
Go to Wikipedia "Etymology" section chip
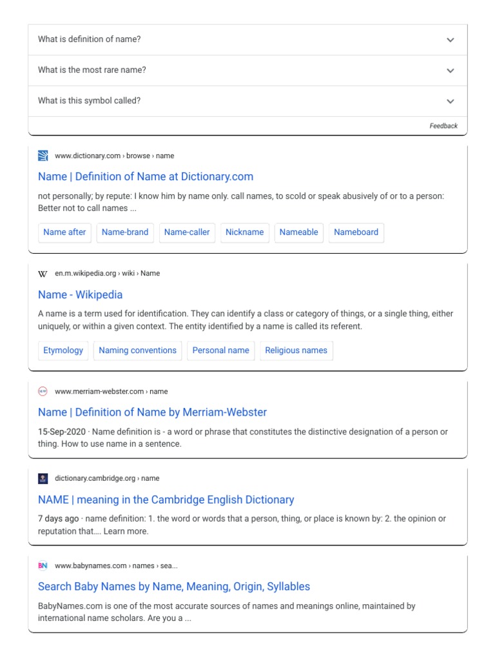[63, 351]
